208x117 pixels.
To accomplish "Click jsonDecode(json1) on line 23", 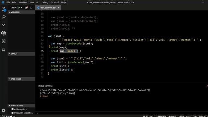I will tap(80, 44).
